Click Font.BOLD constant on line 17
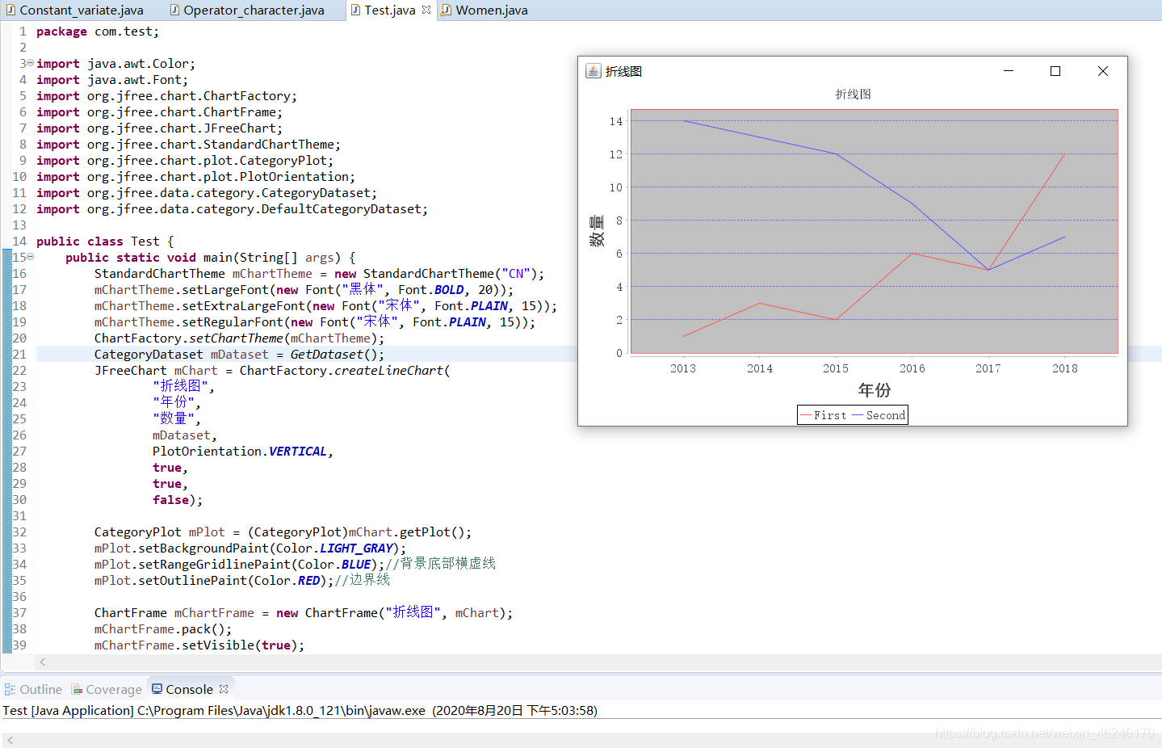Screen dimensions: 1162x748 431,289
